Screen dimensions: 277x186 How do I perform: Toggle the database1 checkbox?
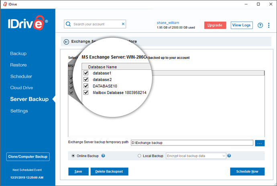pyautogui.click(x=86, y=73)
